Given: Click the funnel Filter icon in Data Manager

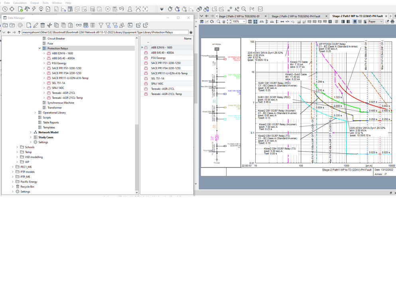Looking at the screenshot, I should coord(101,25).
